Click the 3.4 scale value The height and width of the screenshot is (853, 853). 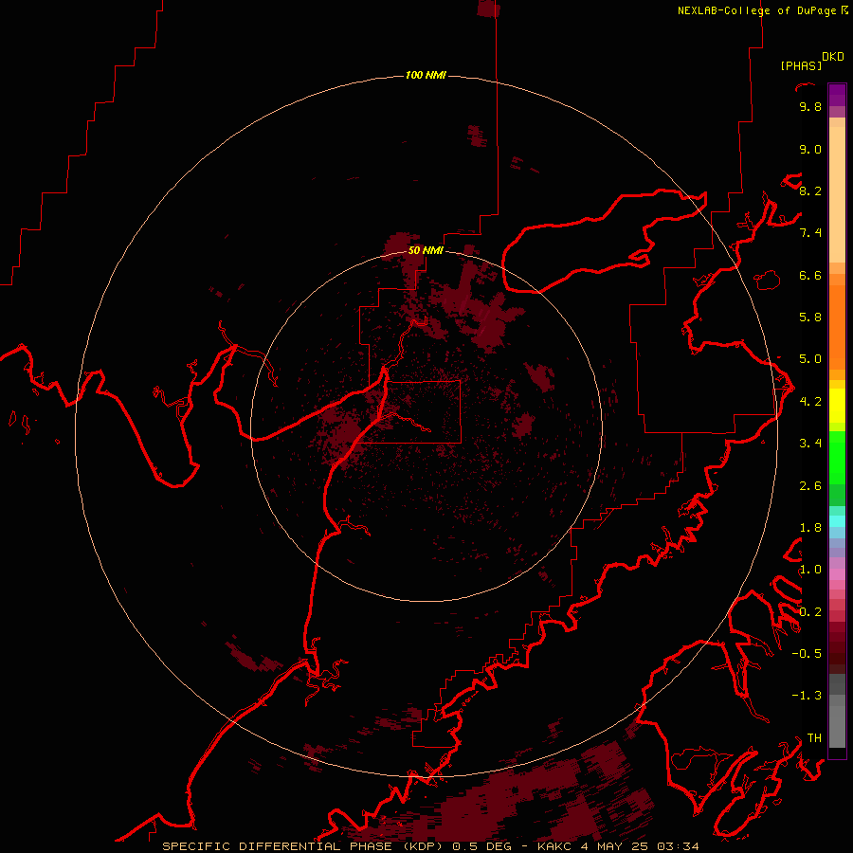point(810,444)
